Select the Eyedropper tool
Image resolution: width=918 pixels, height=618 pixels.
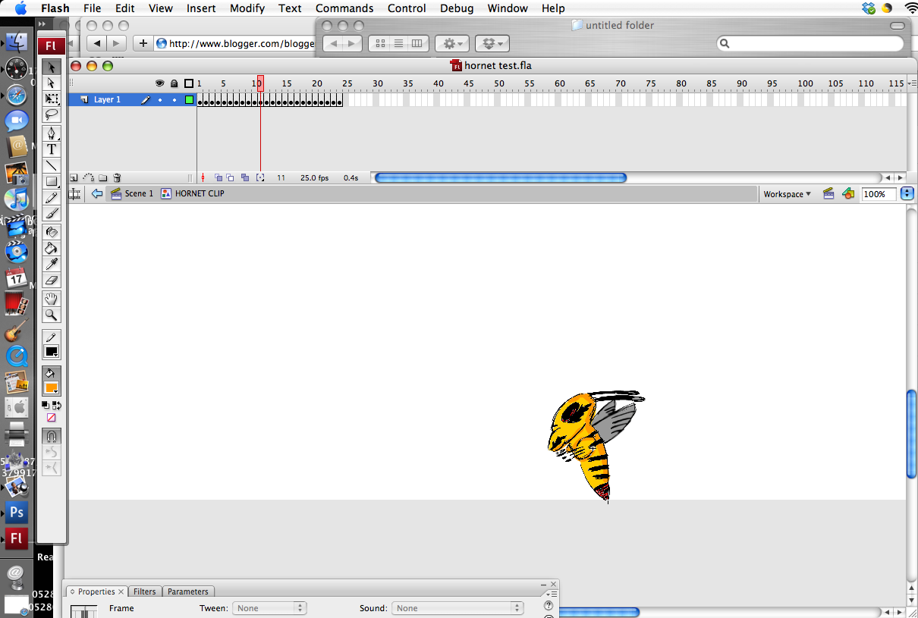(x=52, y=264)
